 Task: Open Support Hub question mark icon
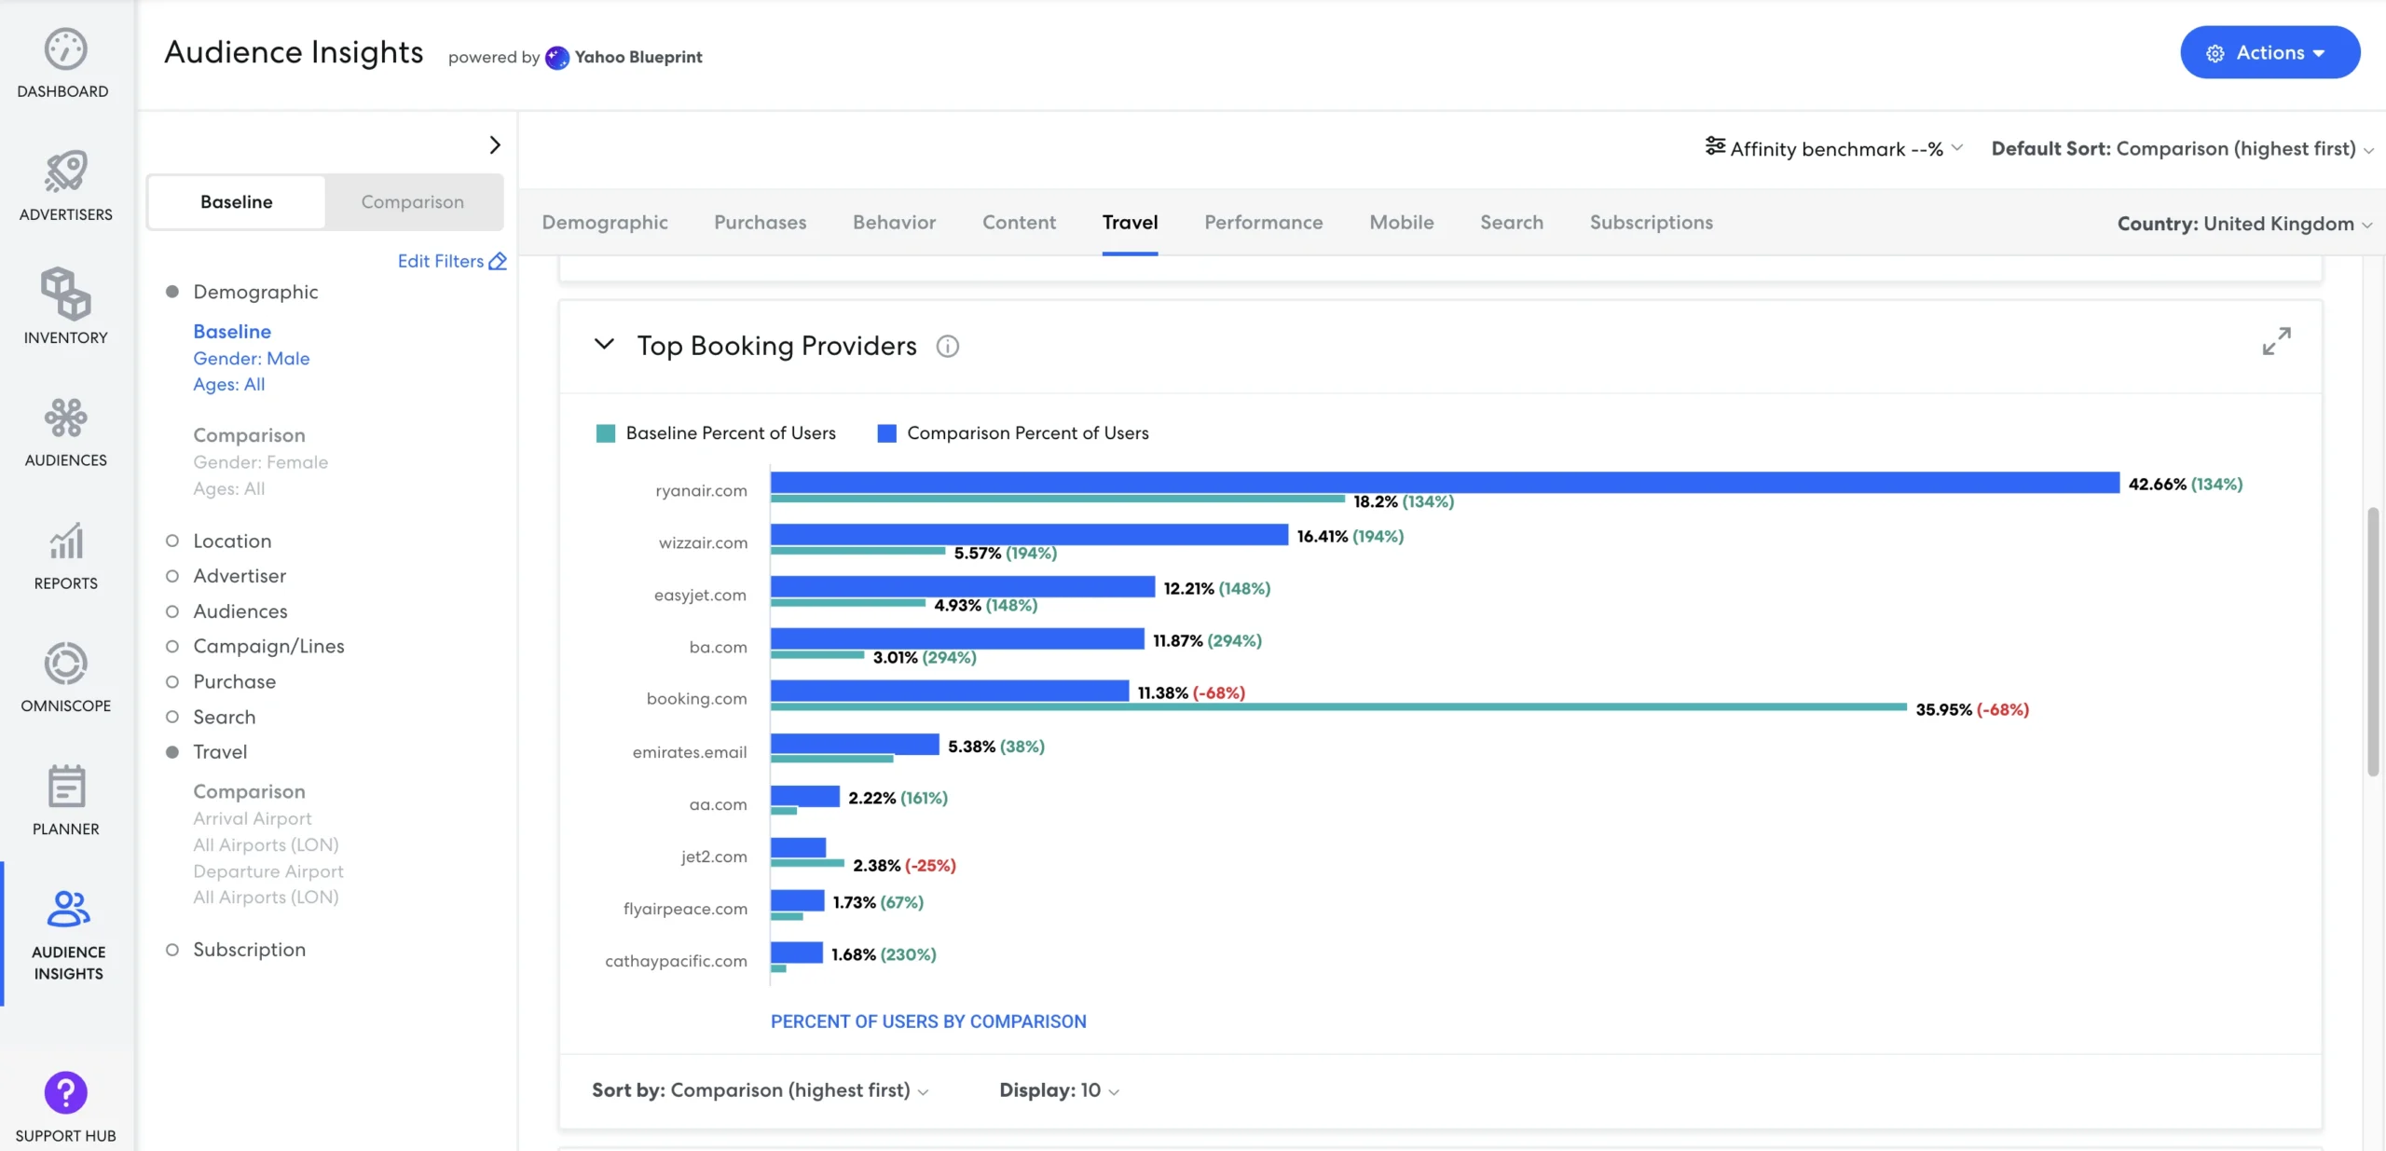pyautogui.click(x=65, y=1092)
